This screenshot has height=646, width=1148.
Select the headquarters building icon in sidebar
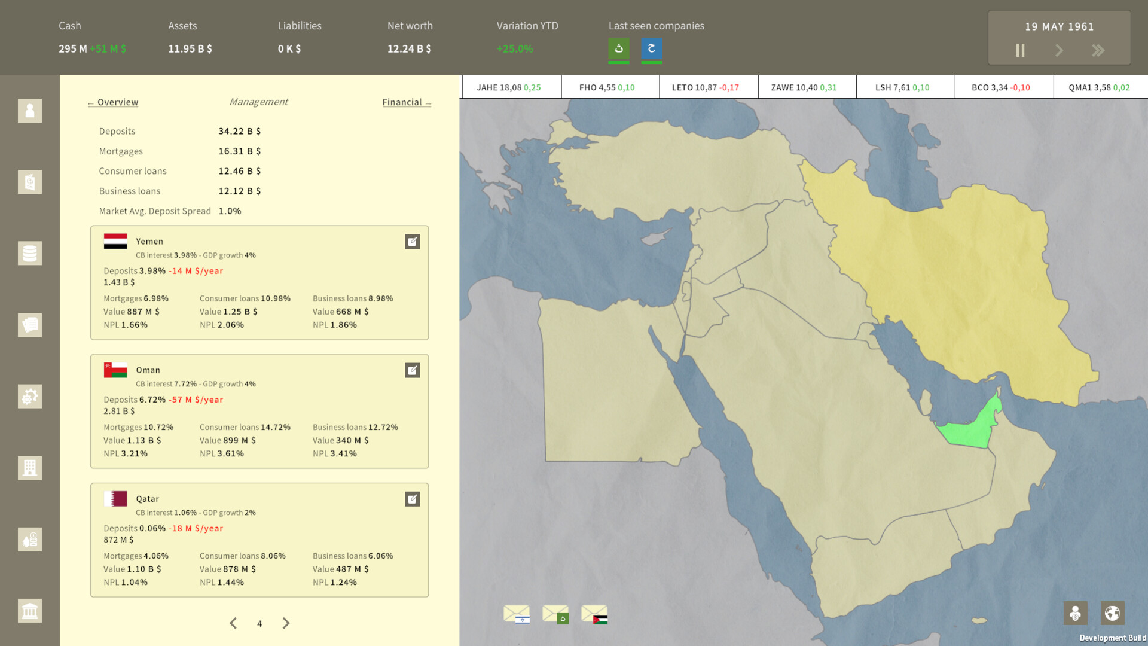pos(29,468)
